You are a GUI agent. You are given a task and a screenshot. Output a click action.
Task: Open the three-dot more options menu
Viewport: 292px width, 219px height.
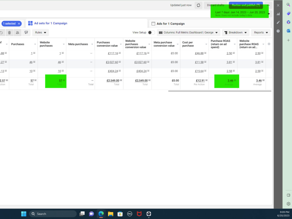[268, 5]
